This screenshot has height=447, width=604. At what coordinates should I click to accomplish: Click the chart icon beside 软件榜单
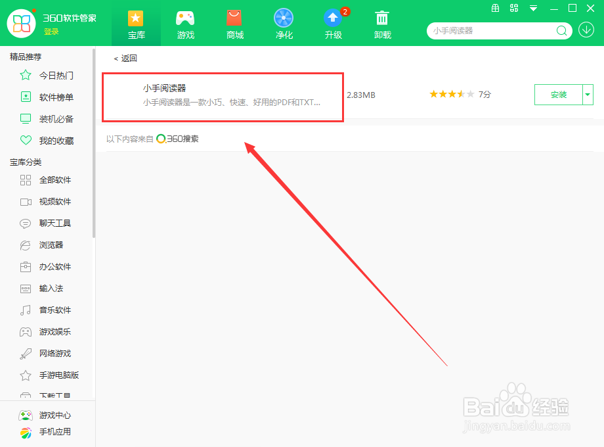[x=26, y=97]
